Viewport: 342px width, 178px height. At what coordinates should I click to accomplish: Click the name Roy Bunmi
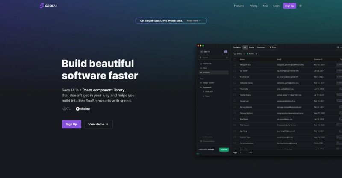tap(244, 119)
